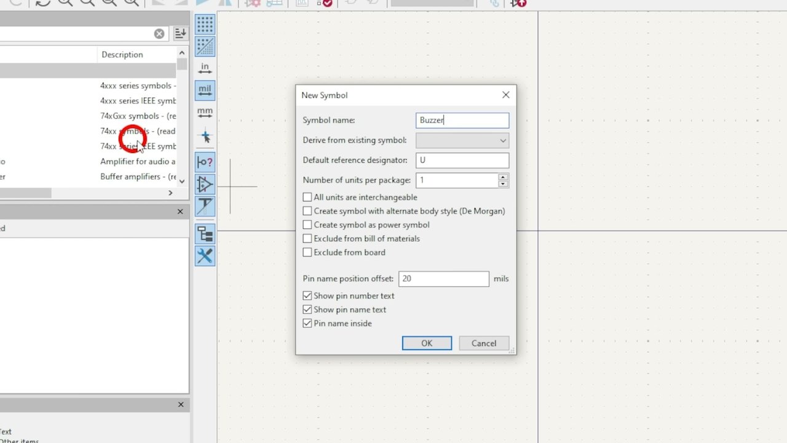Select the 'Amplifier for audio' library row
The height and width of the screenshot is (443, 787).
[88, 161]
